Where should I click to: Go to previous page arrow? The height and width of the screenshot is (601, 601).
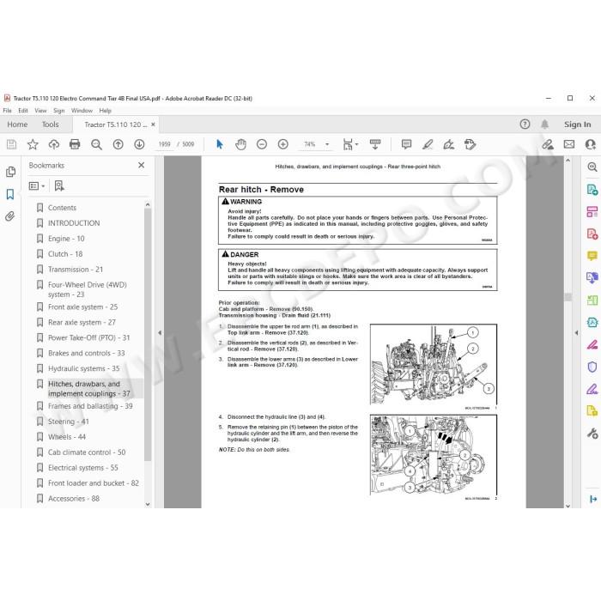click(118, 144)
